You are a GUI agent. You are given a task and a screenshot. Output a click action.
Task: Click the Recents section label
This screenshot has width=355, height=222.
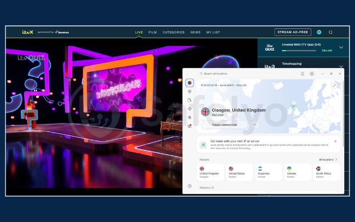pos(204,160)
